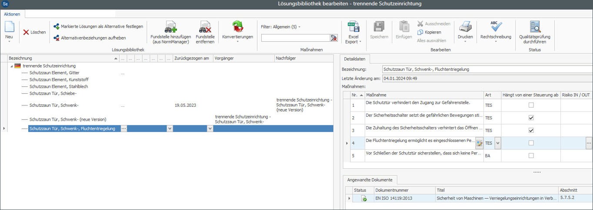593x210 pixels.
Task: Toggle Steuerung checkbox for Maßnahme 5
Action: click(x=531, y=155)
